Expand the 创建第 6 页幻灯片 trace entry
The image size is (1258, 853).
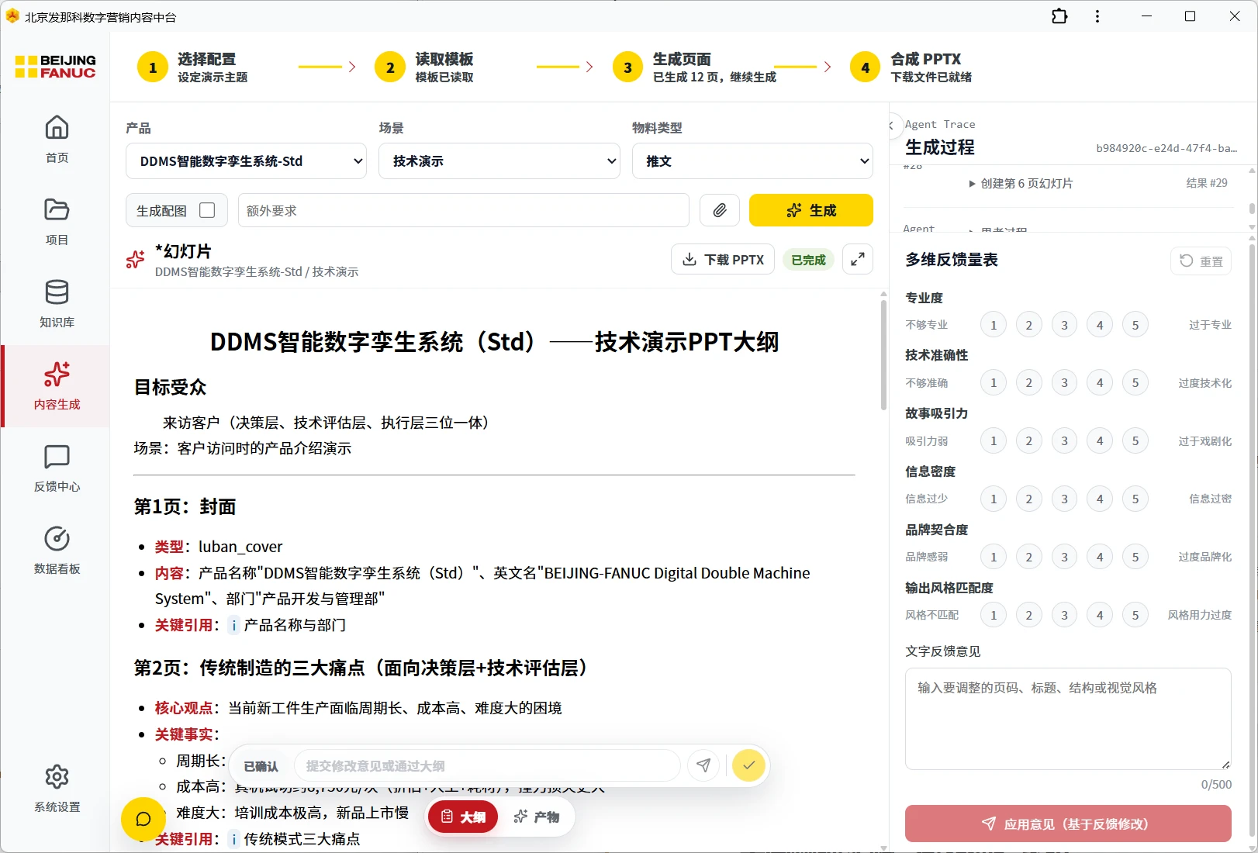click(1021, 184)
